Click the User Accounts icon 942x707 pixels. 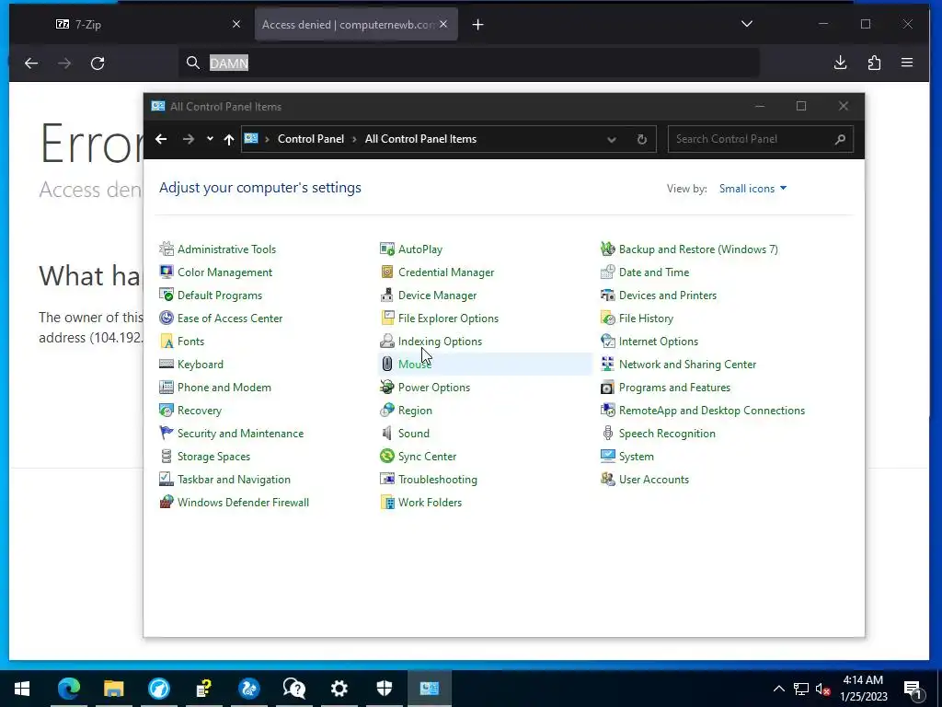(x=608, y=479)
